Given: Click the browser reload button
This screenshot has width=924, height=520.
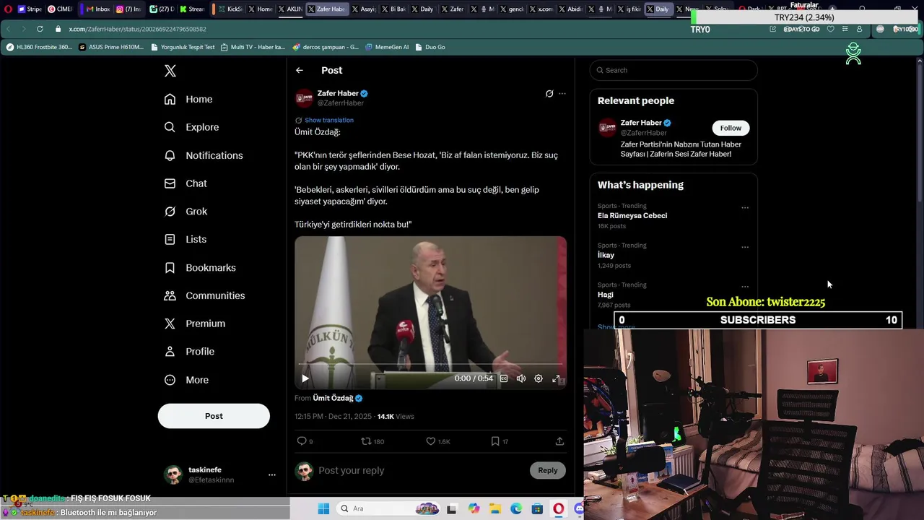Looking at the screenshot, I should coord(40,29).
